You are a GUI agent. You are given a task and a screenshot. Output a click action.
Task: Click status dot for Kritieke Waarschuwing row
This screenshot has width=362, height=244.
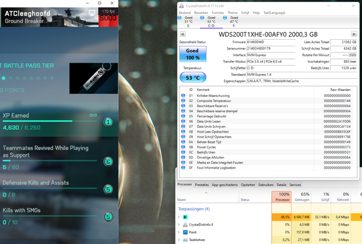(183, 95)
